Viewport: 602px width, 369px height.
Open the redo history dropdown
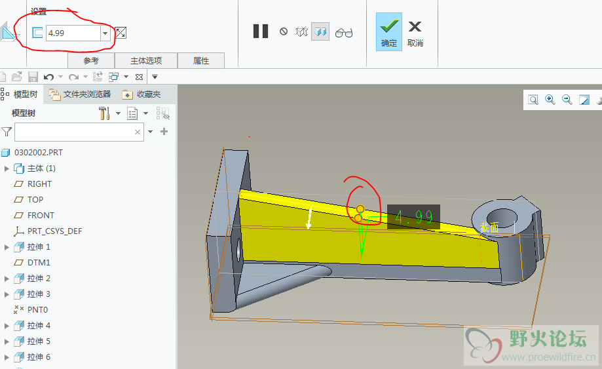pos(85,77)
